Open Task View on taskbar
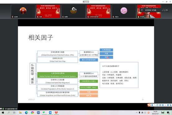The image size is (172, 115). (14, 113)
